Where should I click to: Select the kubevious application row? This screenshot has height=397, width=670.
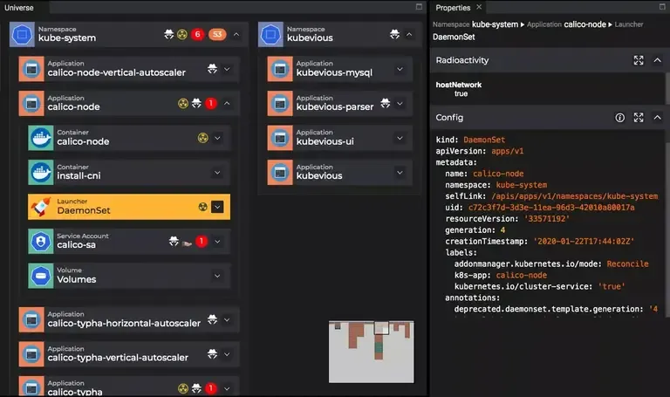(x=340, y=173)
